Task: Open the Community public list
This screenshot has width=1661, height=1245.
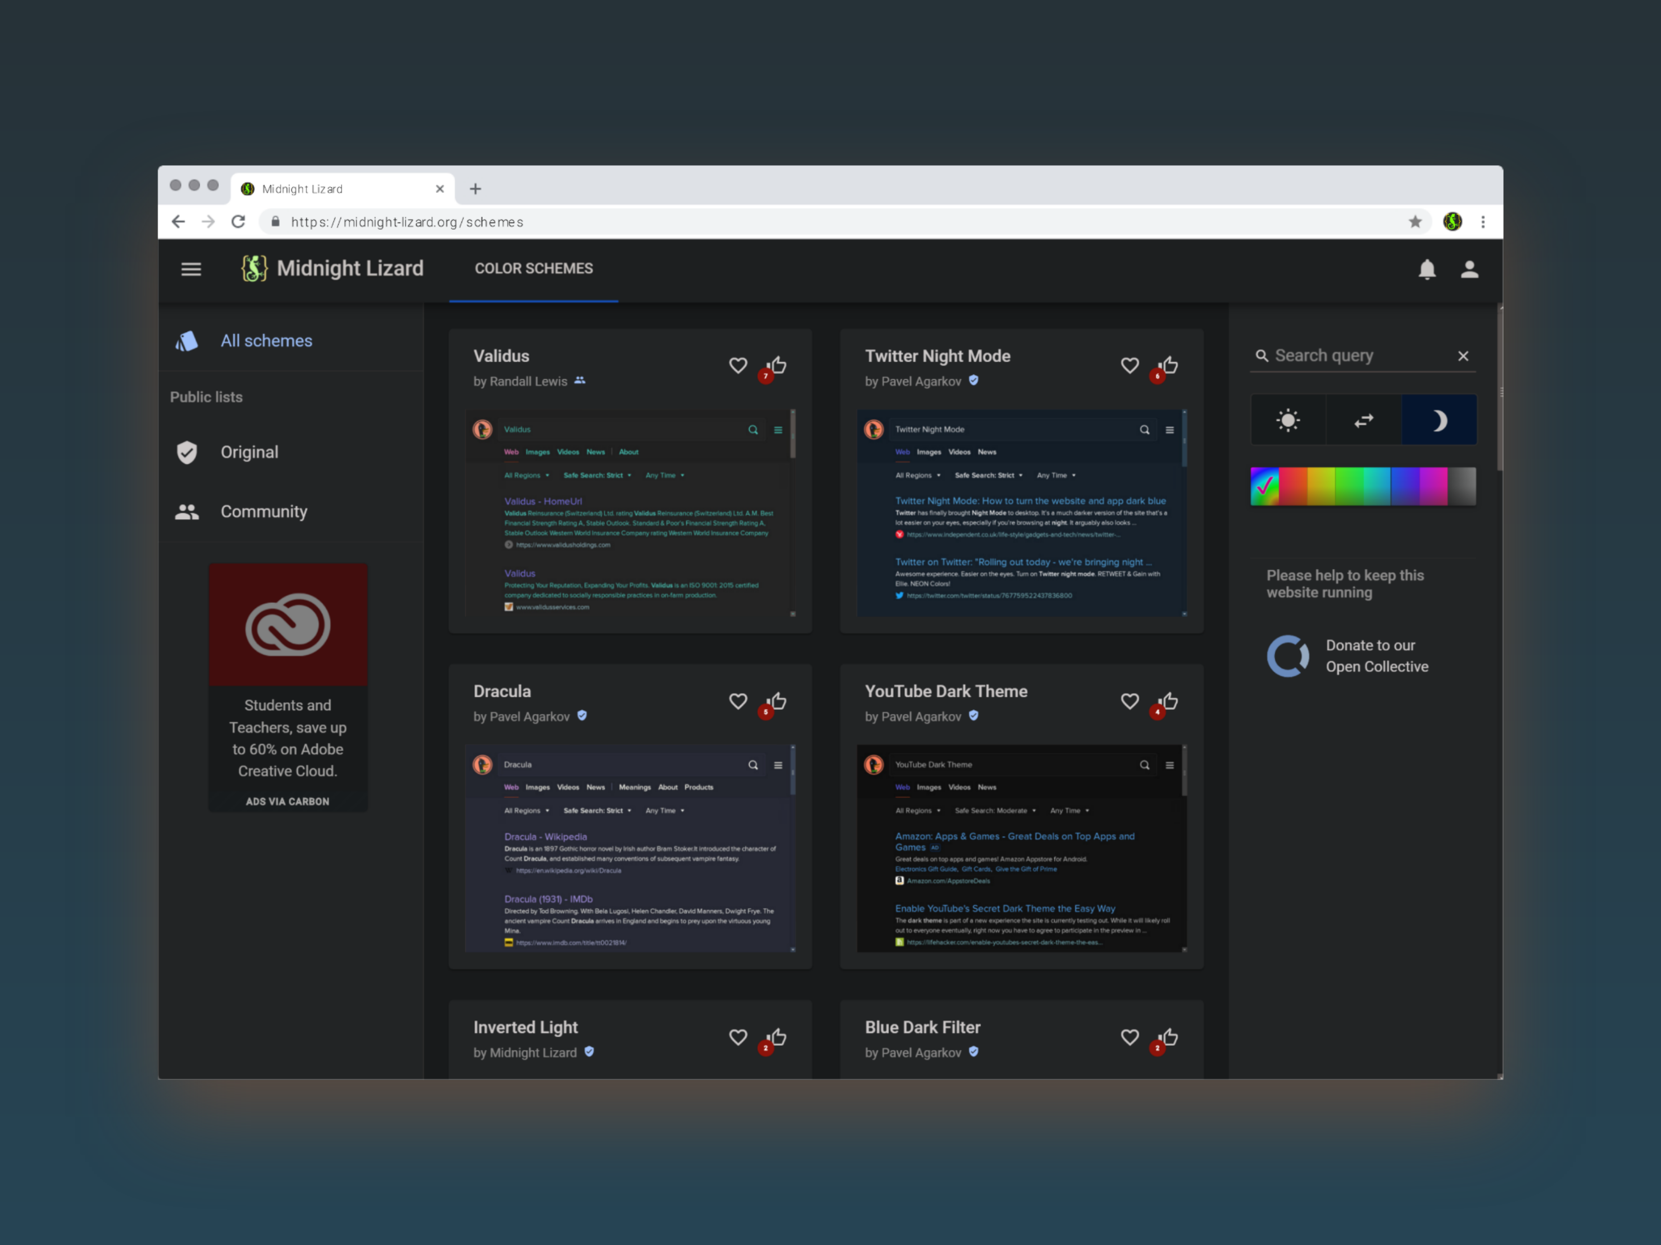Action: [x=264, y=512]
